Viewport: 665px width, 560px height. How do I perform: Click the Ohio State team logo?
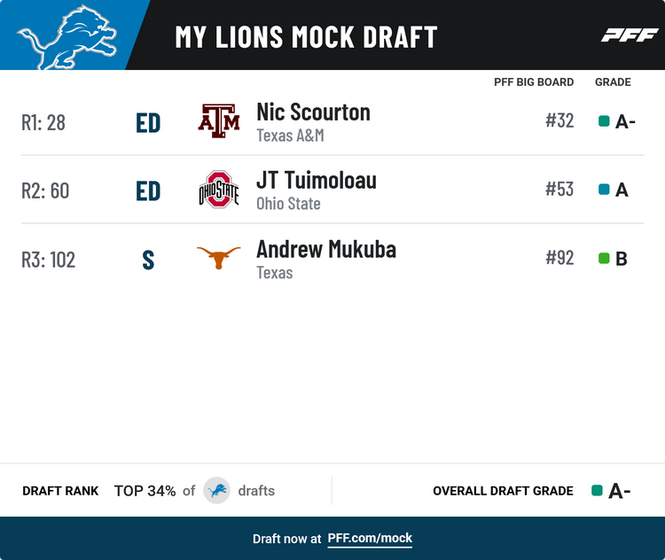(x=218, y=190)
